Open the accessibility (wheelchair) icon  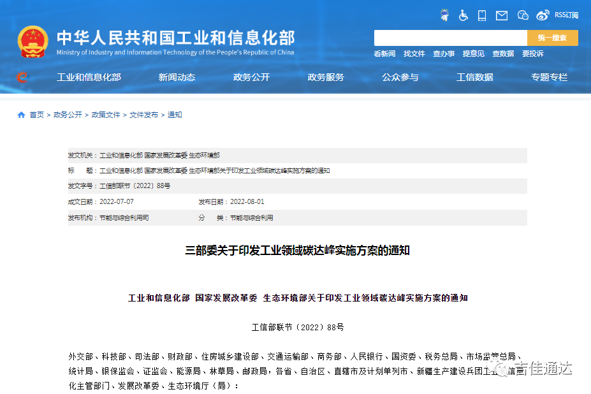point(463,15)
